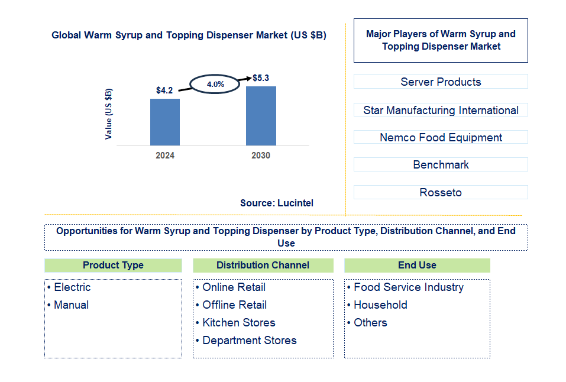The image size is (566, 382).
Task: Expand the Distribution Channel column header
Action: pos(263,266)
